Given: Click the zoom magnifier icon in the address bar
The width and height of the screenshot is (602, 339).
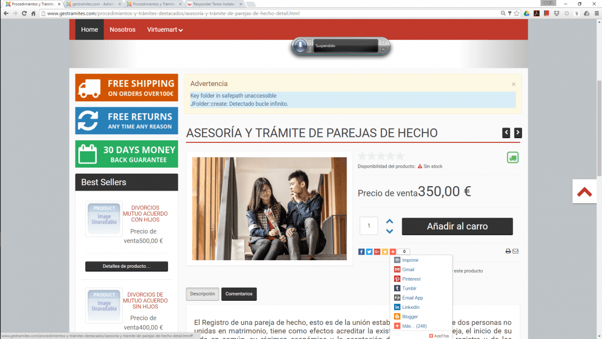Looking at the screenshot, I should (x=503, y=13).
